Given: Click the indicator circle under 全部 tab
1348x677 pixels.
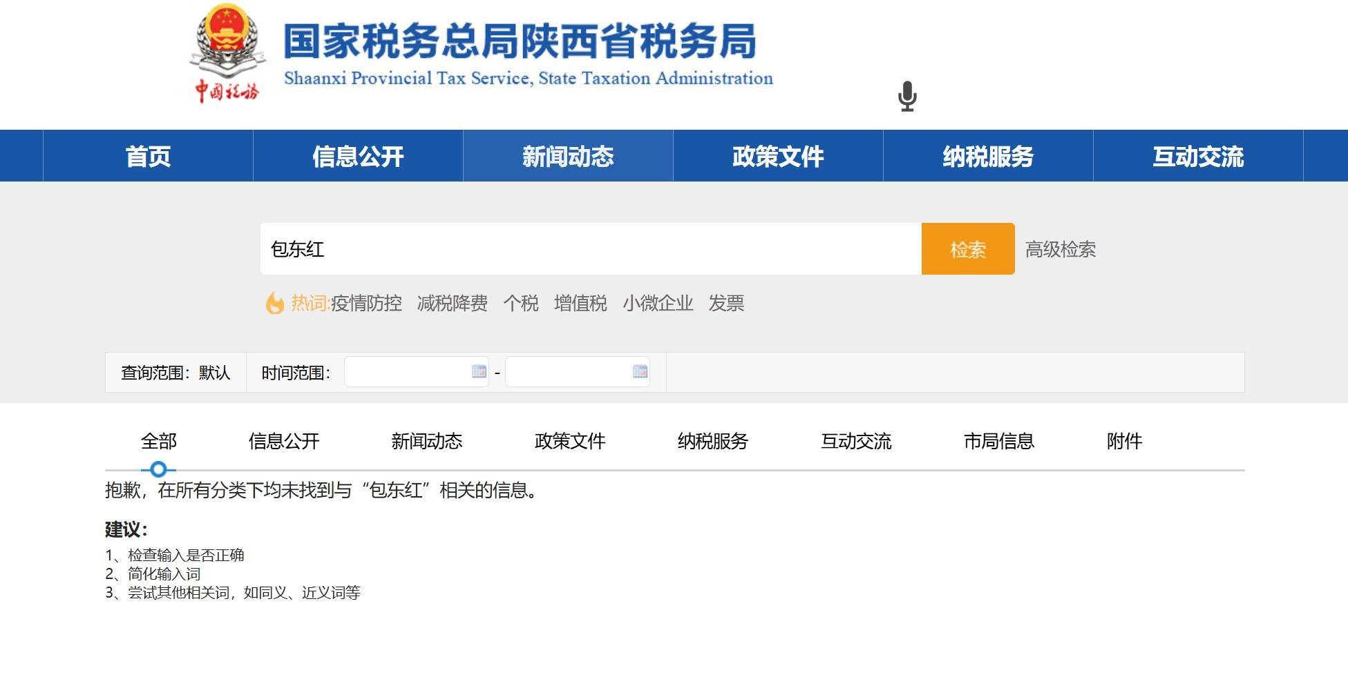Looking at the screenshot, I should [x=158, y=470].
